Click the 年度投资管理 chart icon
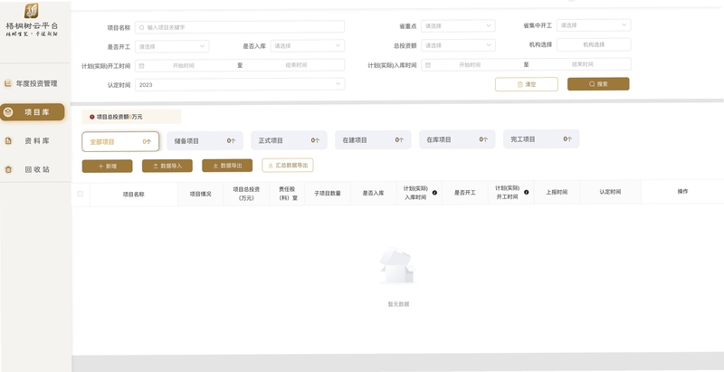The height and width of the screenshot is (372, 724). tap(8, 83)
